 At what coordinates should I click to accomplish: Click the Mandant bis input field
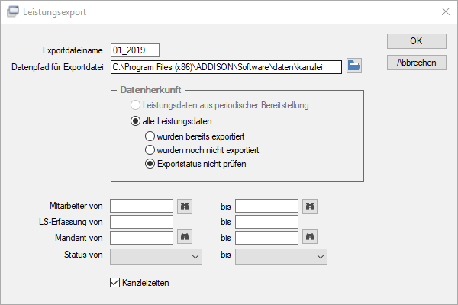pos(266,238)
